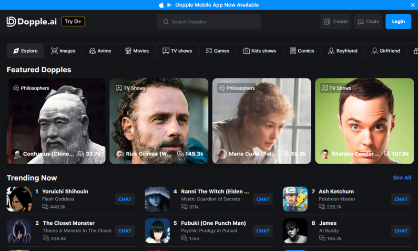Screen dimensions: 418x251
Task: Open James avatar thumbnail
Action: (x=295, y=231)
